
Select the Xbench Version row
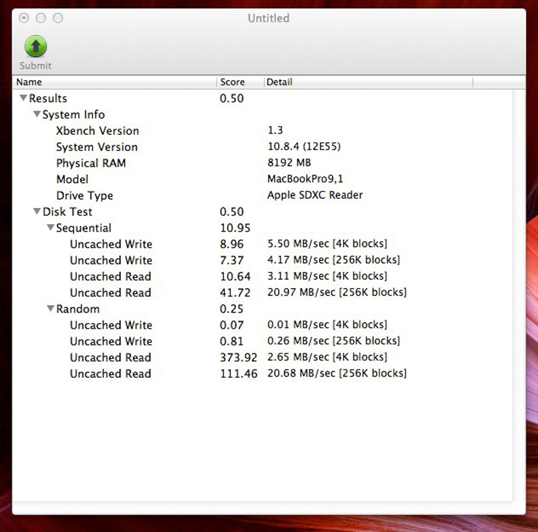98,131
